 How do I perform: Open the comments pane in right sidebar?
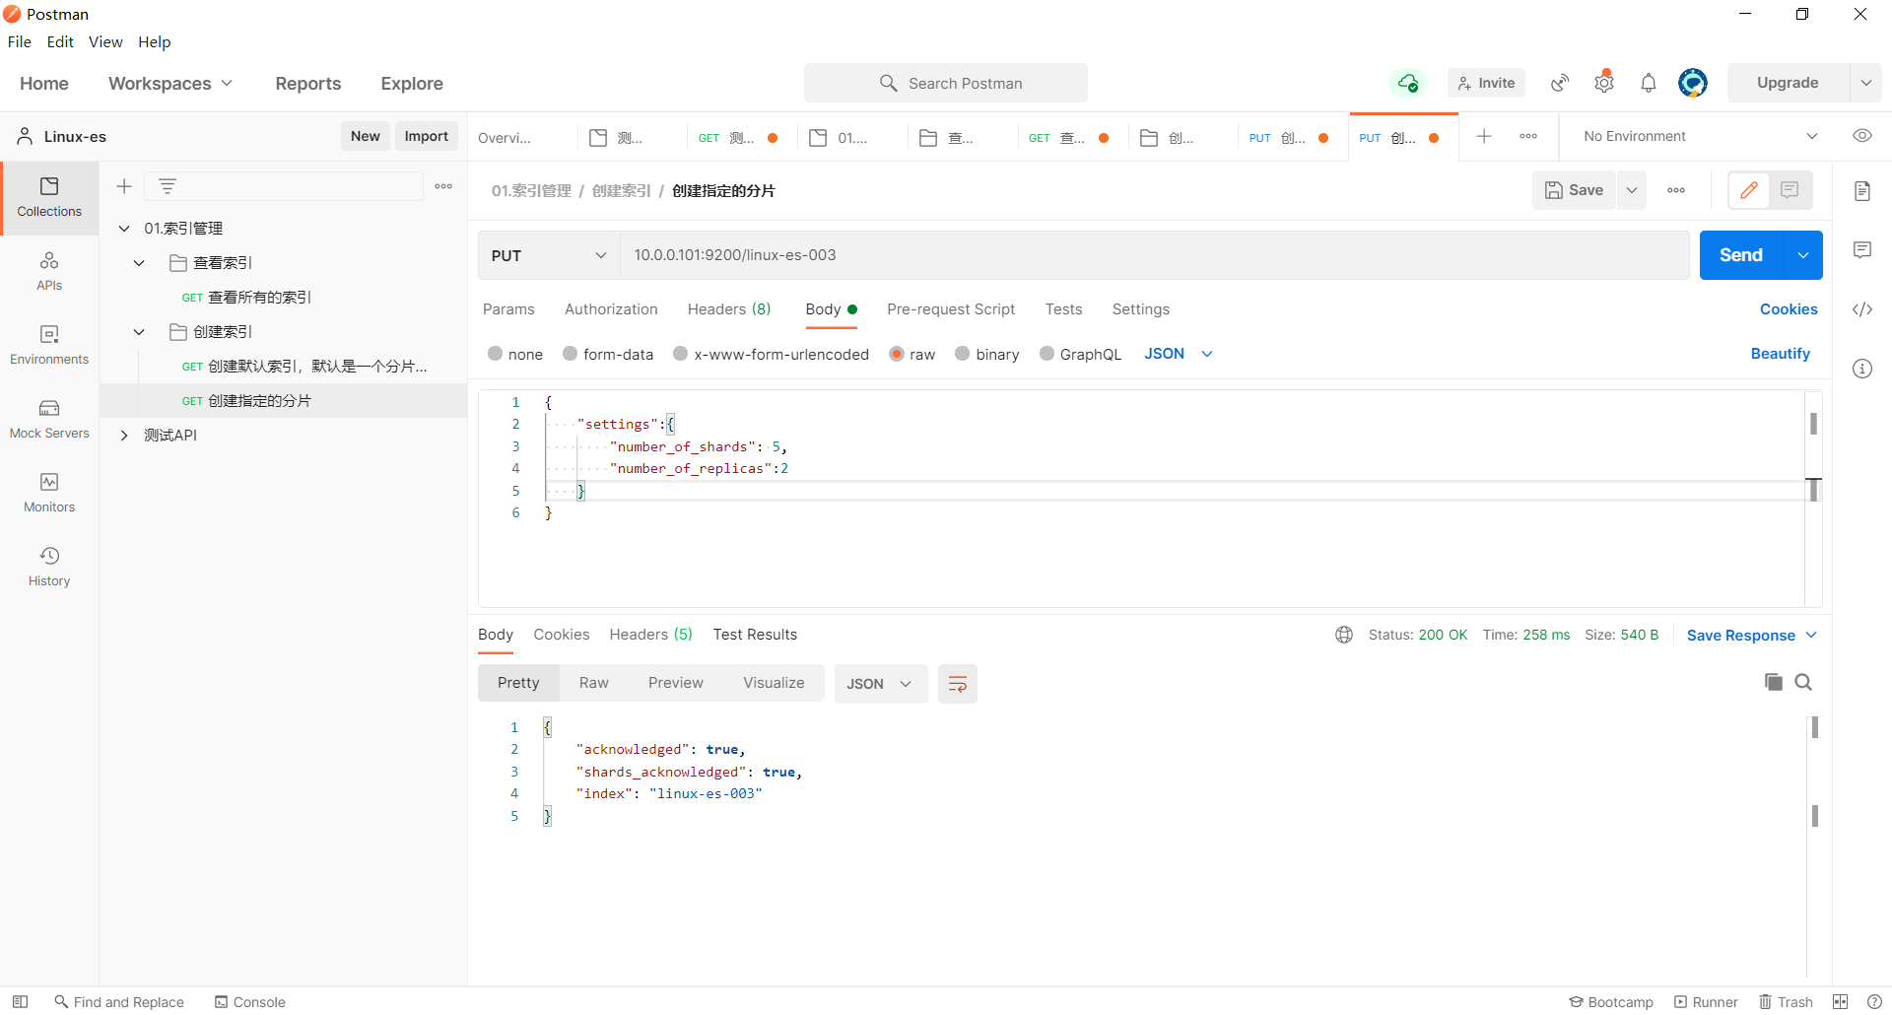point(1862,250)
